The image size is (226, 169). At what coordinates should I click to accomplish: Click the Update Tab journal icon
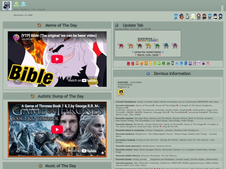pyautogui.click(x=117, y=25)
